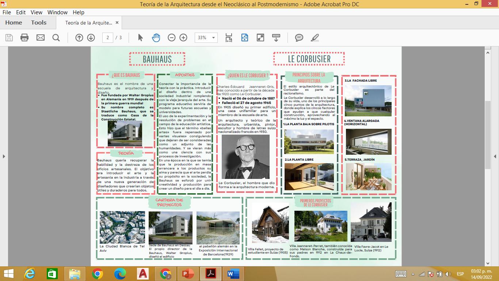Zoom in with plus button
The image size is (499, 281).
coord(183,37)
